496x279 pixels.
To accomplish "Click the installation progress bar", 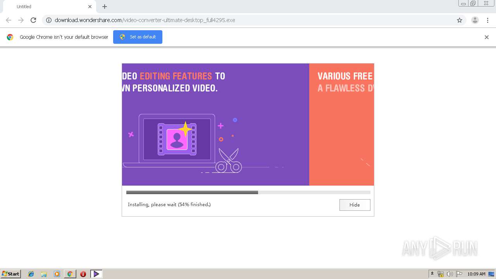I will pos(248,192).
